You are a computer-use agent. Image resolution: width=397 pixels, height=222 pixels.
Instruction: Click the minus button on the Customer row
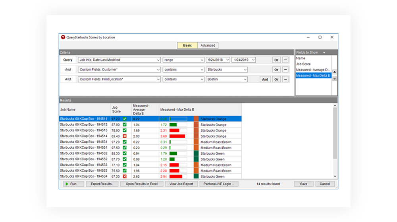coord(285,70)
